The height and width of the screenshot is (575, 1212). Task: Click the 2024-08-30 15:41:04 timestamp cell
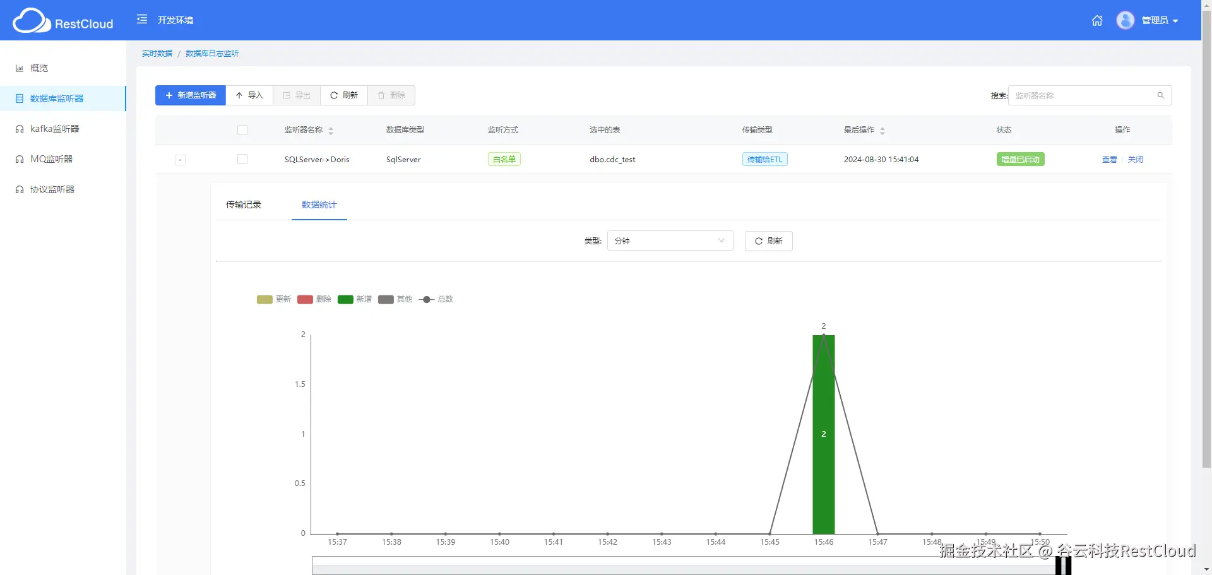(881, 160)
